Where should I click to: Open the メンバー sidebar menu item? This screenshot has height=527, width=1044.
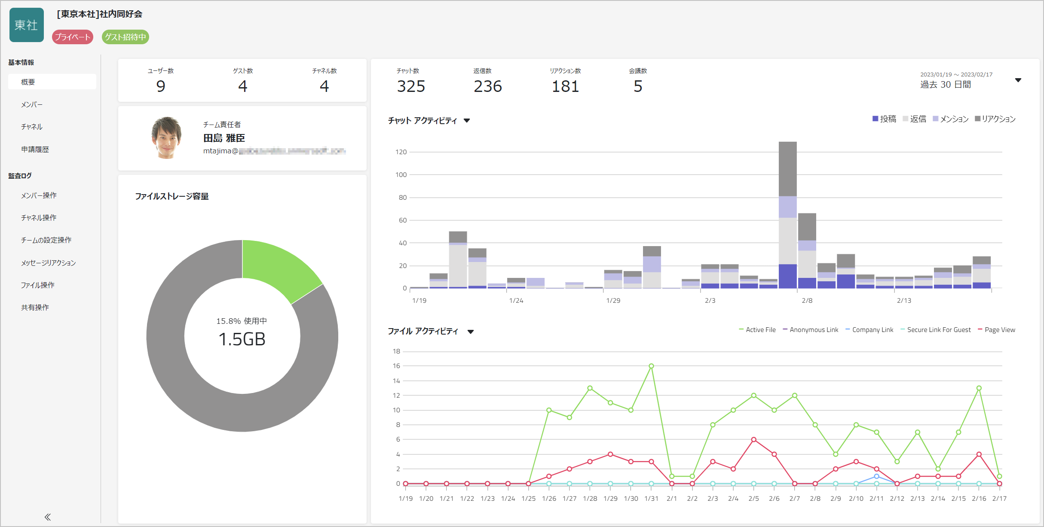[32, 104]
